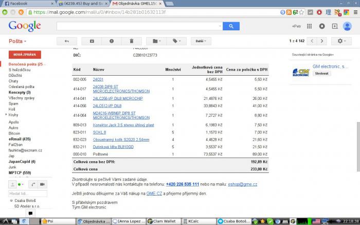The width and height of the screenshot is (360, 225).
Task: Open the Dutinková lišta BL810GD link
Action: 113,147
